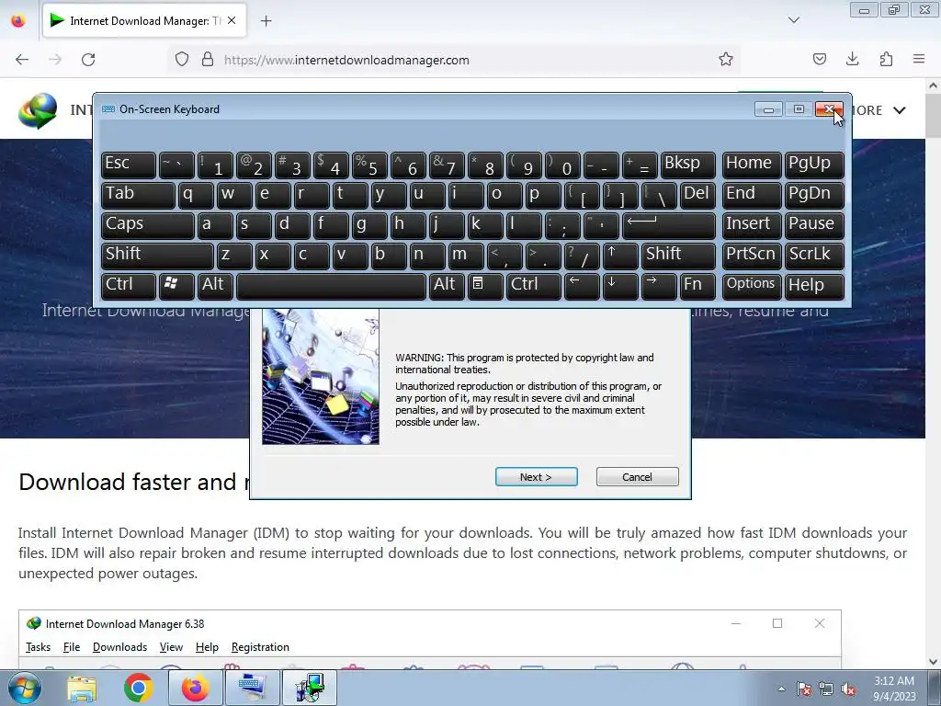Click the IDM globe logo on the website
The image size is (941, 706).
pos(38,111)
